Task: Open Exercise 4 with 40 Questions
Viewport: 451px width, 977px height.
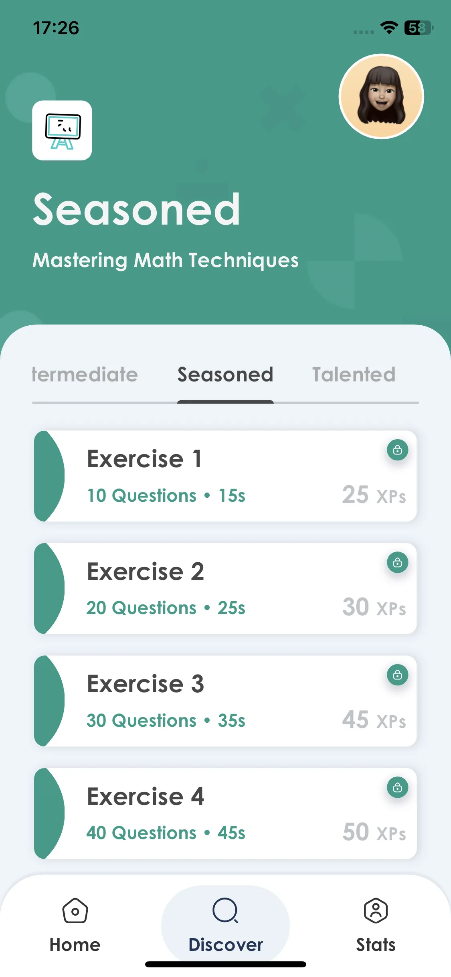Action: pyautogui.click(x=225, y=813)
